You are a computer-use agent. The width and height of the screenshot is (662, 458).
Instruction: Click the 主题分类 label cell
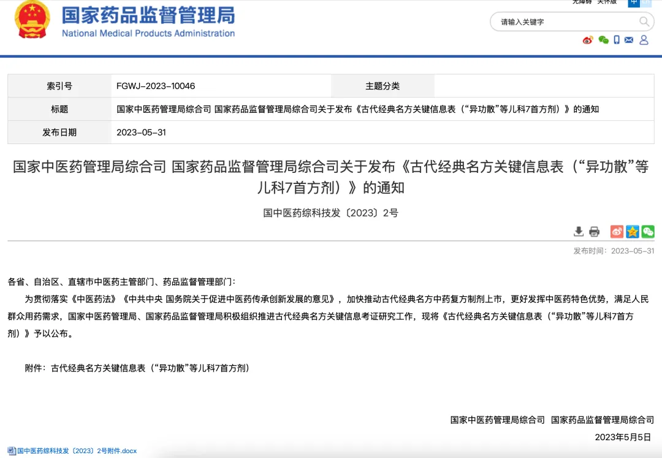coord(382,86)
